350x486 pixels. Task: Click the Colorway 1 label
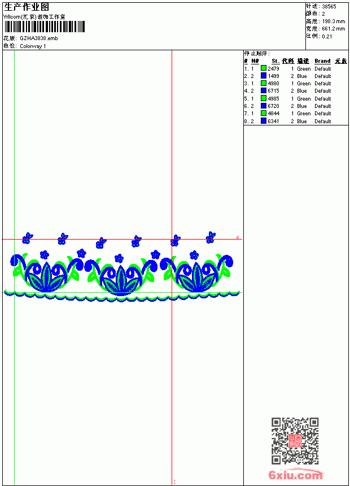point(33,46)
